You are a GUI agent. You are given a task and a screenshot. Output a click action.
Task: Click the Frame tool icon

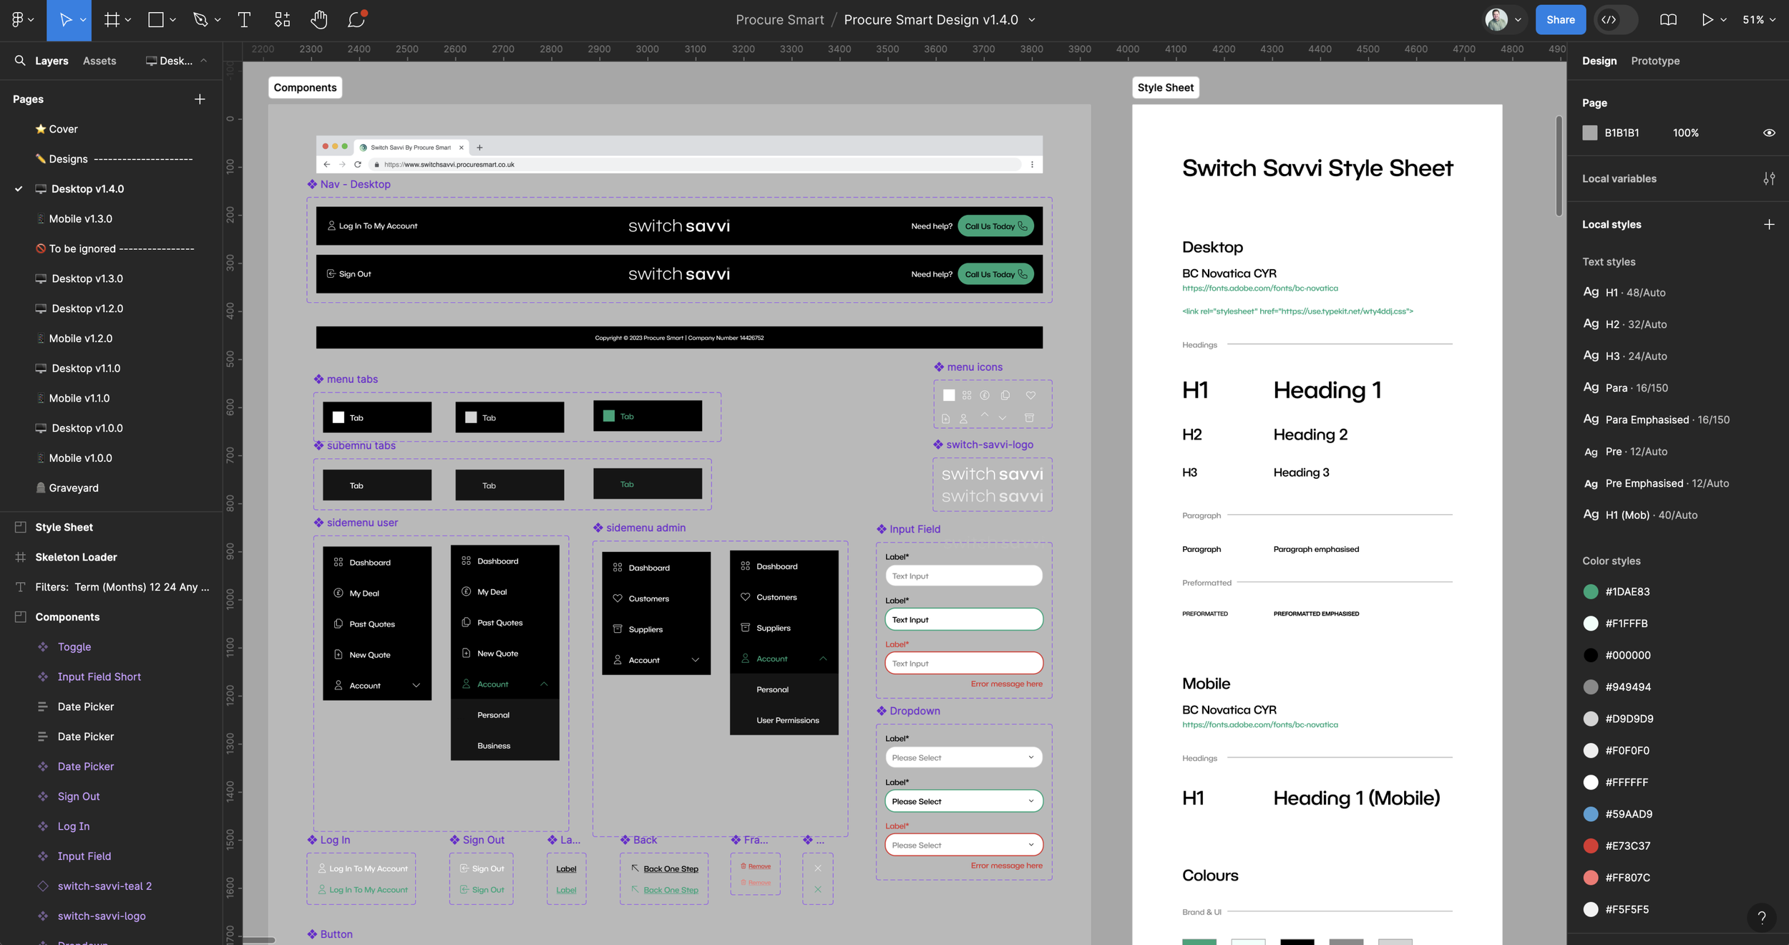click(112, 20)
